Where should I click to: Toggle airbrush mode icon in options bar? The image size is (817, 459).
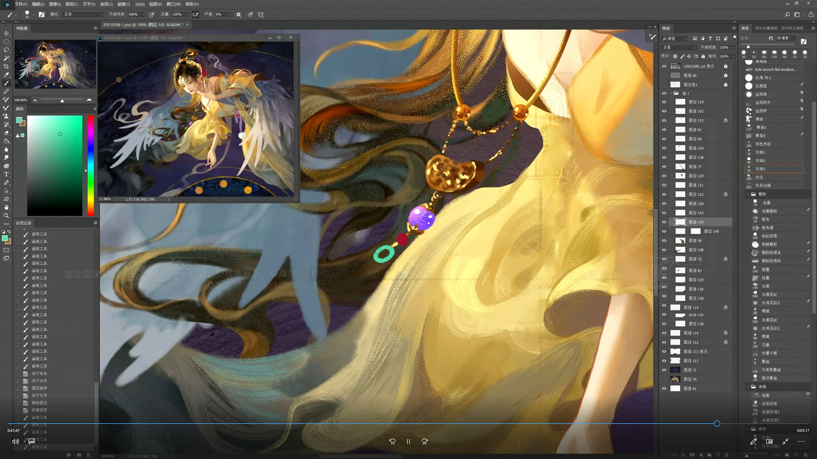(x=196, y=14)
